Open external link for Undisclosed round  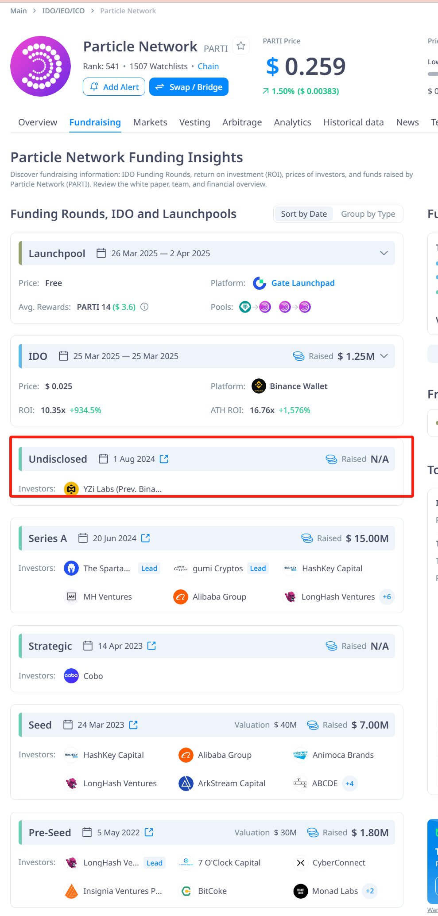click(x=164, y=459)
